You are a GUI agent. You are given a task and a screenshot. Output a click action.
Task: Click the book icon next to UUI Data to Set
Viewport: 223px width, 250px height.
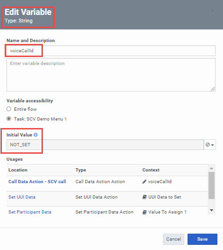coord(144,197)
